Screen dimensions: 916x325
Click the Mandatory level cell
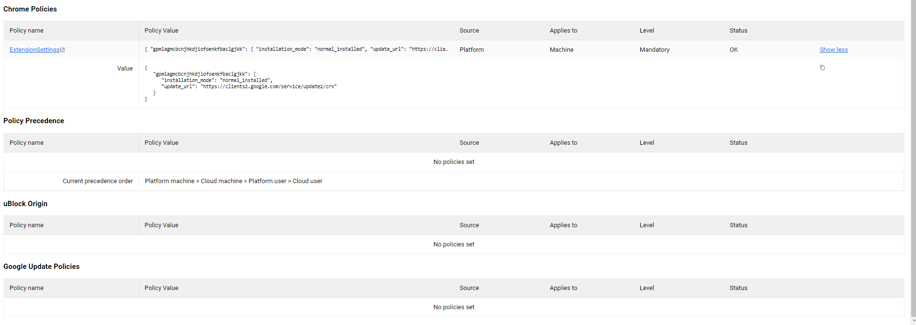[654, 50]
